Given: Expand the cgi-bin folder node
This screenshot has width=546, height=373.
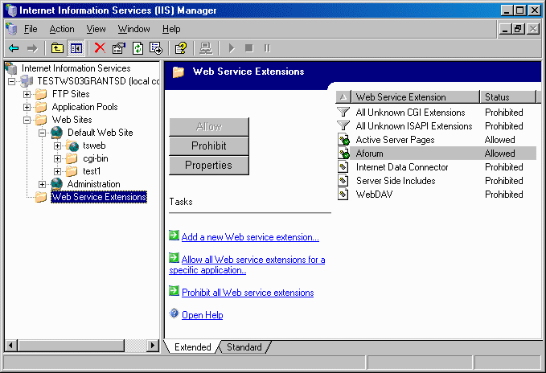Looking at the screenshot, I should point(57,158).
